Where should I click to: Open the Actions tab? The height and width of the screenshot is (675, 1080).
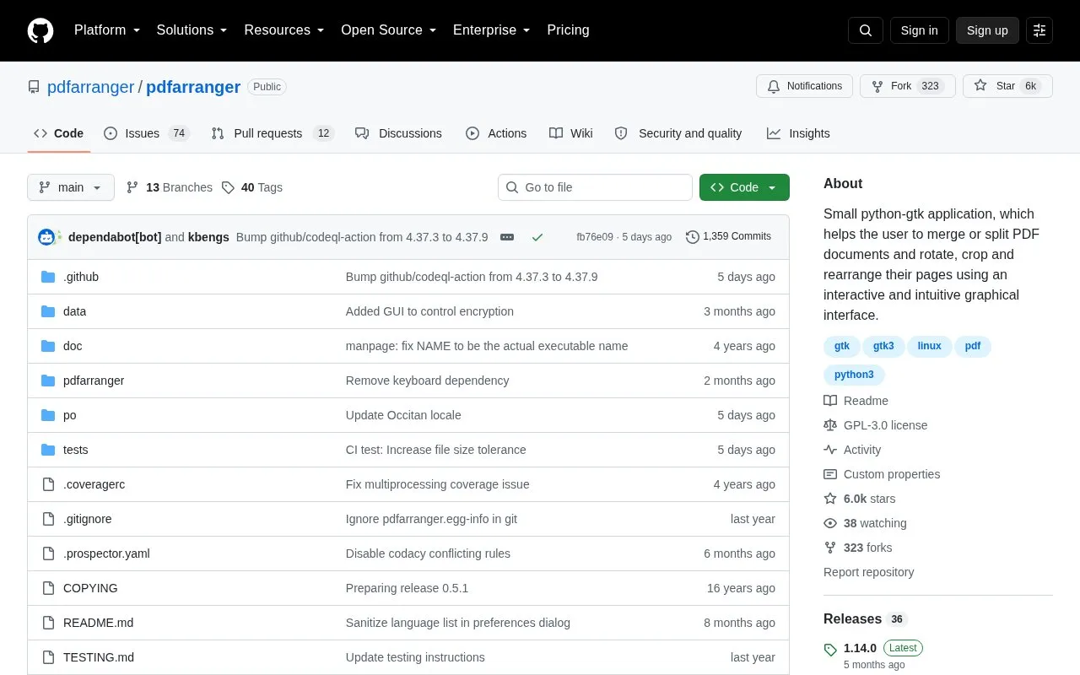pyautogui.click(x=496, y=133)
